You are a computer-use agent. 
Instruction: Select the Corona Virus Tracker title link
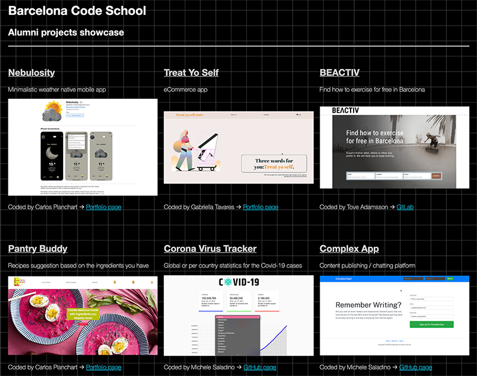coord(210,248)
